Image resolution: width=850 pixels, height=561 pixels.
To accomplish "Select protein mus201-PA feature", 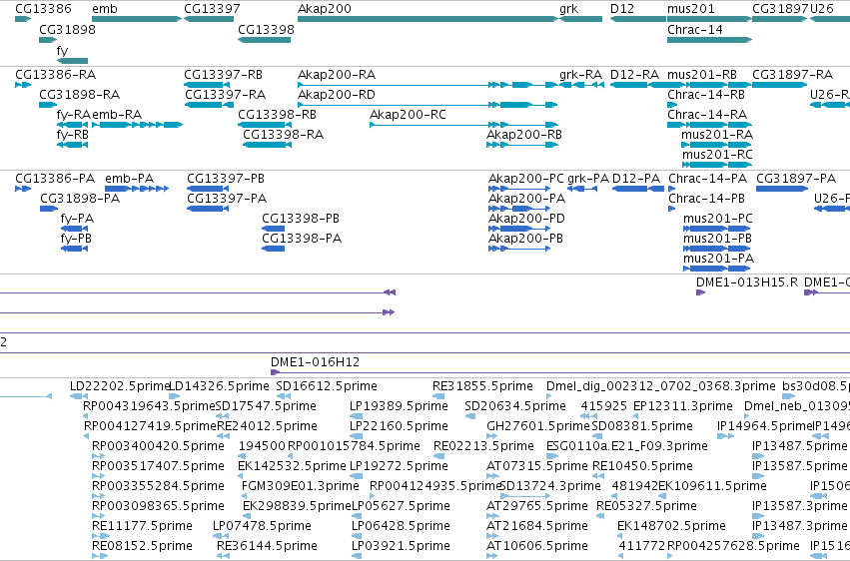I will [x=718, y=269].
